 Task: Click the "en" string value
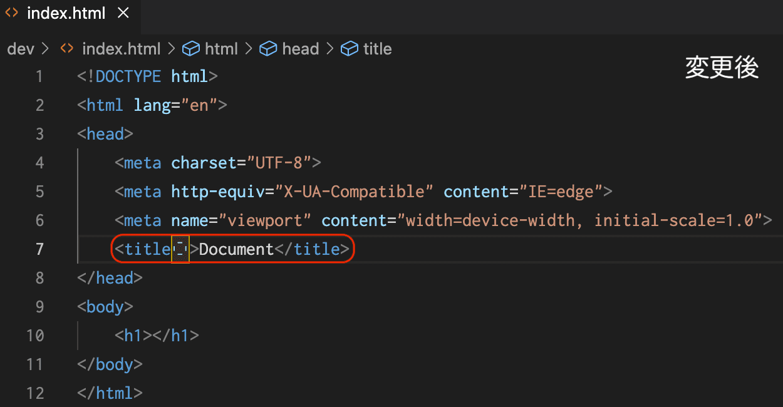(199, 105)
